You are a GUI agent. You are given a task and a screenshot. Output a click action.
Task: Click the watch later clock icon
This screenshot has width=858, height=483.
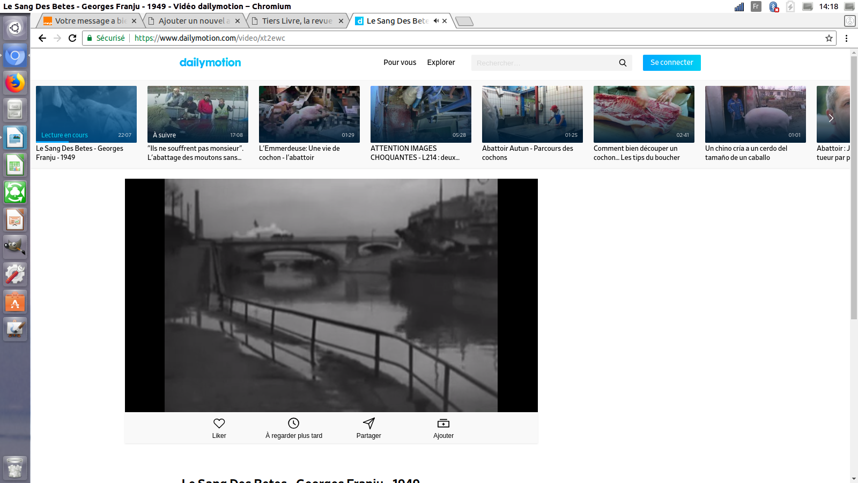coord(293,423)
